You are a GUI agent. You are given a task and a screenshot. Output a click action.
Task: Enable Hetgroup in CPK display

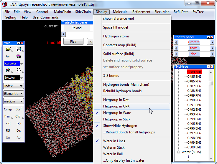(x=132, y=106)
